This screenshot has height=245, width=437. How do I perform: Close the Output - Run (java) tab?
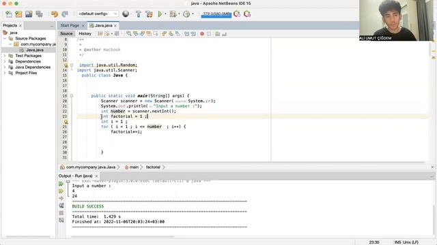[96, 176]
